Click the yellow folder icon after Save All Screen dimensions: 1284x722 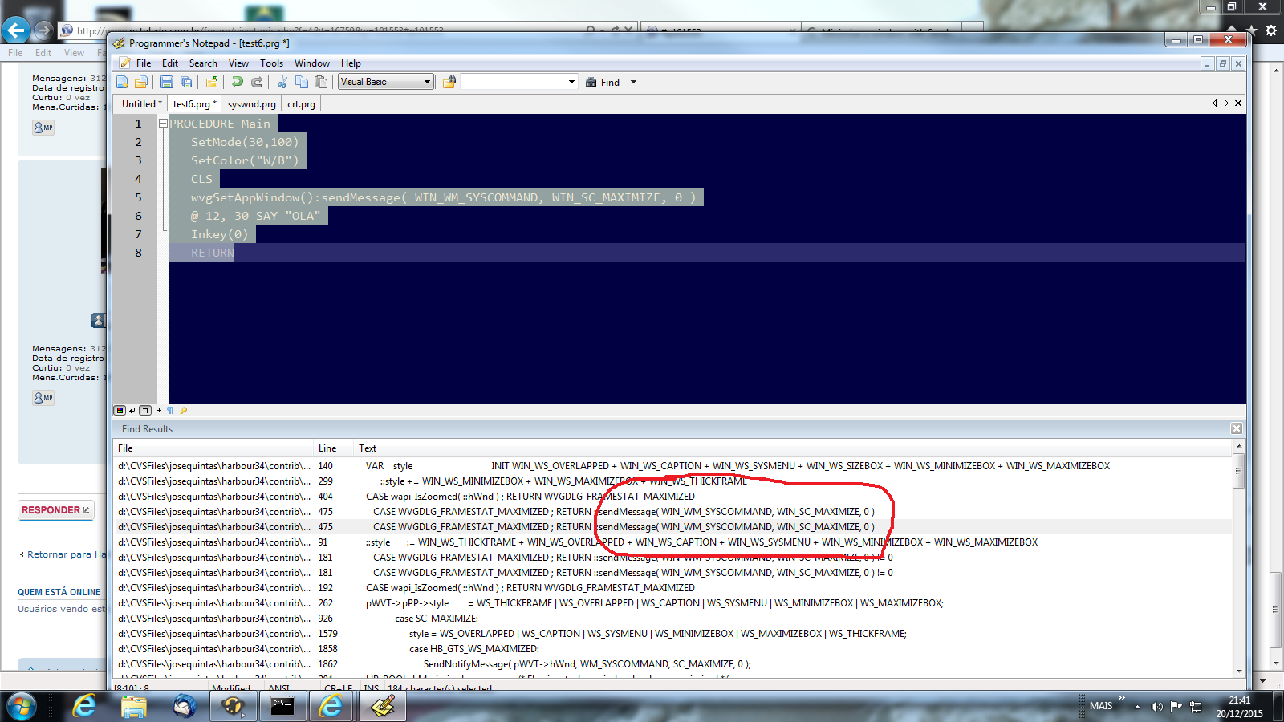point(212,82)
